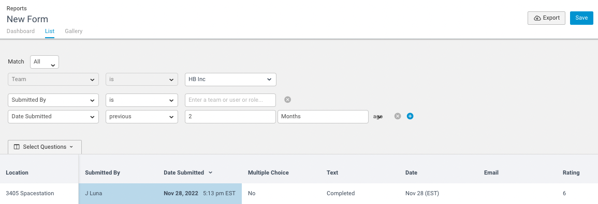Screen dimensions: 598x204
Task: Add a new filter with plus icon
Action: [x=410, y=116]
